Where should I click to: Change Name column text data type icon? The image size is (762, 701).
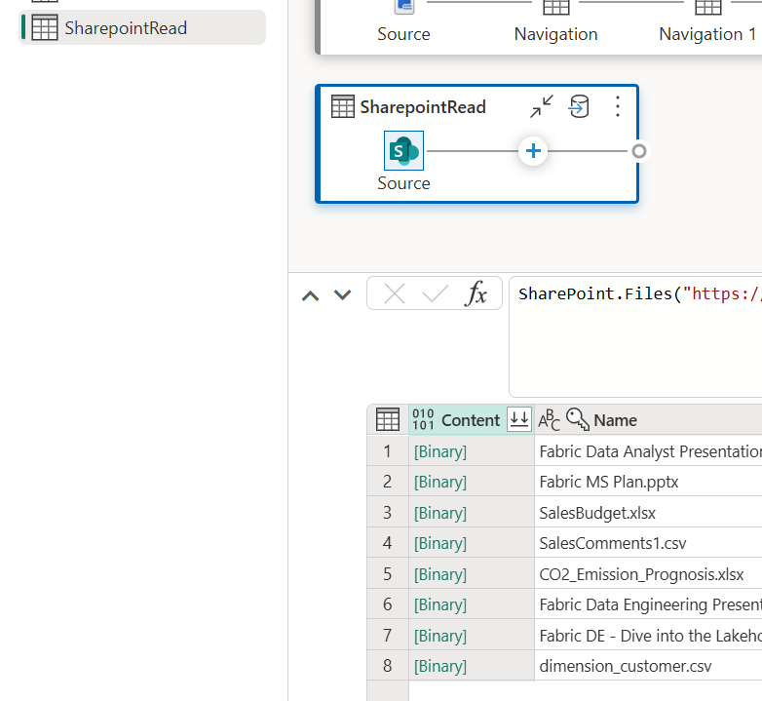click(550, 420)
